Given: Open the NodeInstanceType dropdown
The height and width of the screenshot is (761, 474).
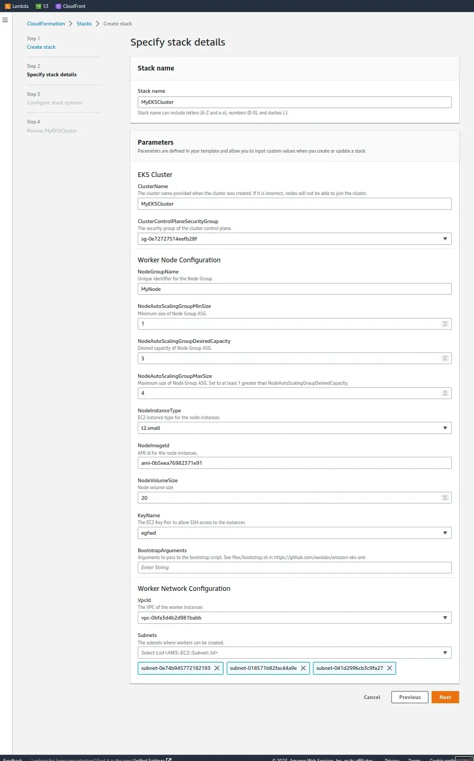Looking at the screenshot, I should (x=445, y=428).
